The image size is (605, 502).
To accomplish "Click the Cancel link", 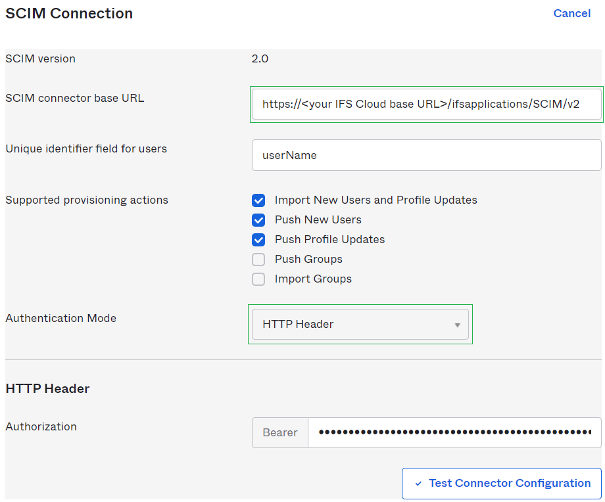I will coord(571,13).
